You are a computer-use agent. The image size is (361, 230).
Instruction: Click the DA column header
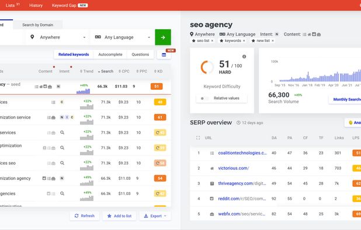(x=274, y=138)
